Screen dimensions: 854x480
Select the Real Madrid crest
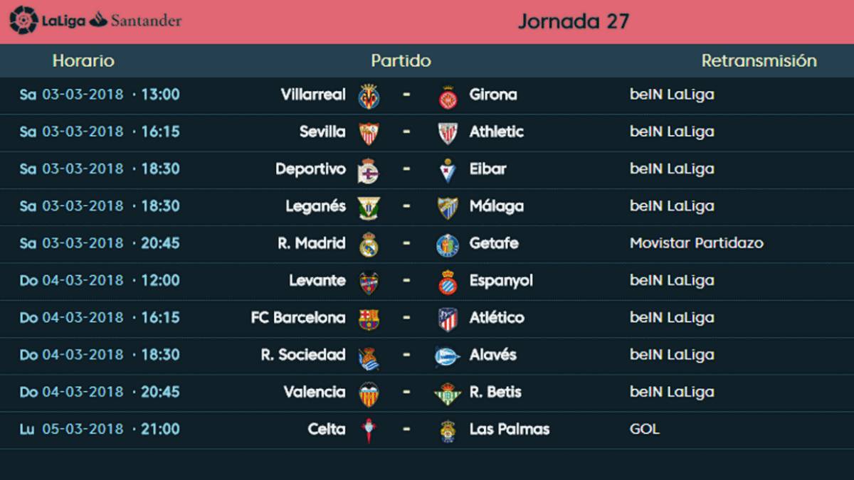coord(369,245)
